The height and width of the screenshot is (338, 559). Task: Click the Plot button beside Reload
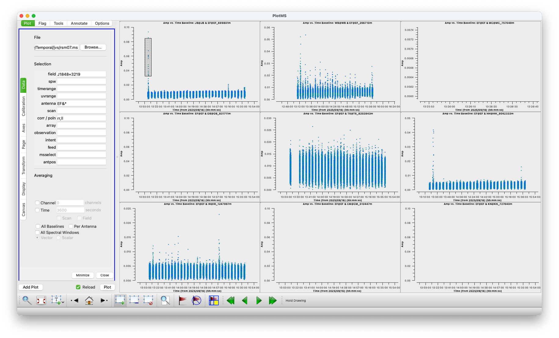point(107,287)
